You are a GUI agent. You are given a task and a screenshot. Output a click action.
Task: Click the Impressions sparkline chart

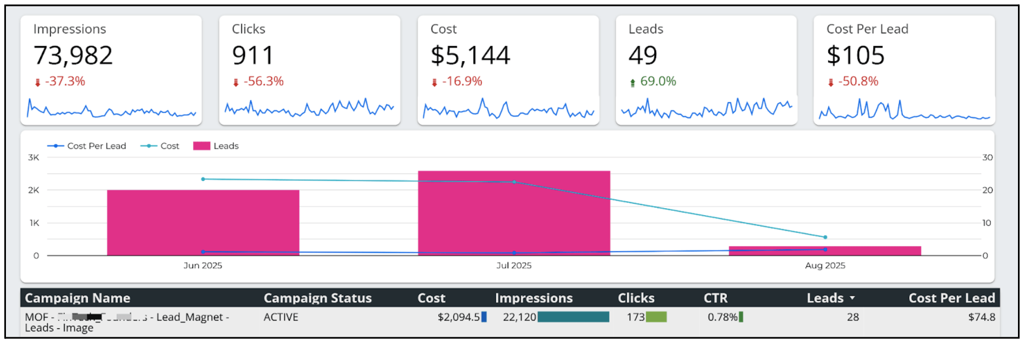pos(111,108)
